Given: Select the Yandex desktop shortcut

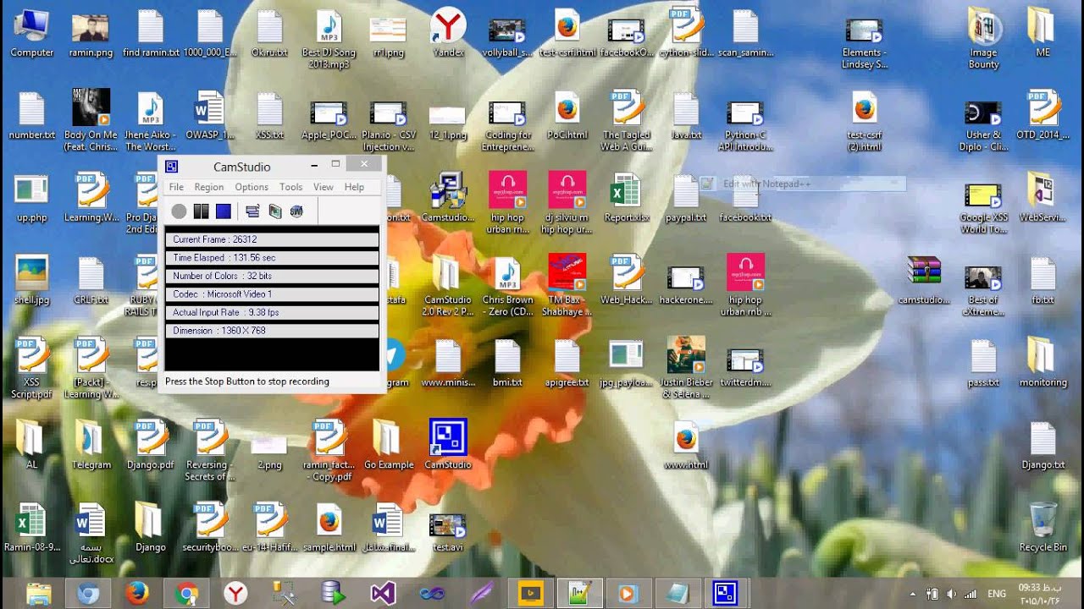Looking at the screenshot, I should (x=448, y=34).
